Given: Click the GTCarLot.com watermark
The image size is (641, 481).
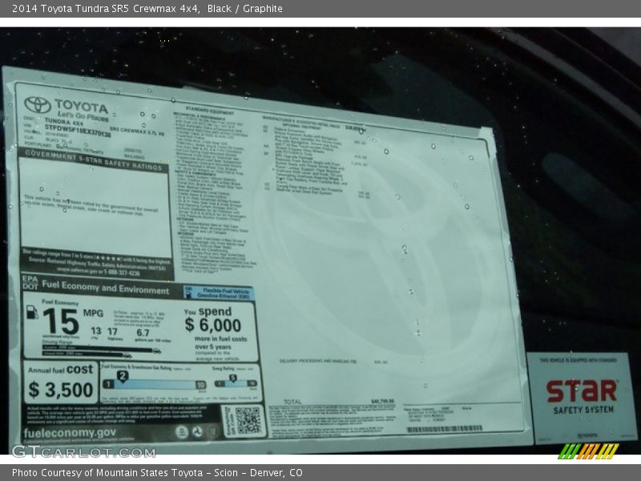Looking at the screenshot, I should click(83, 451).
